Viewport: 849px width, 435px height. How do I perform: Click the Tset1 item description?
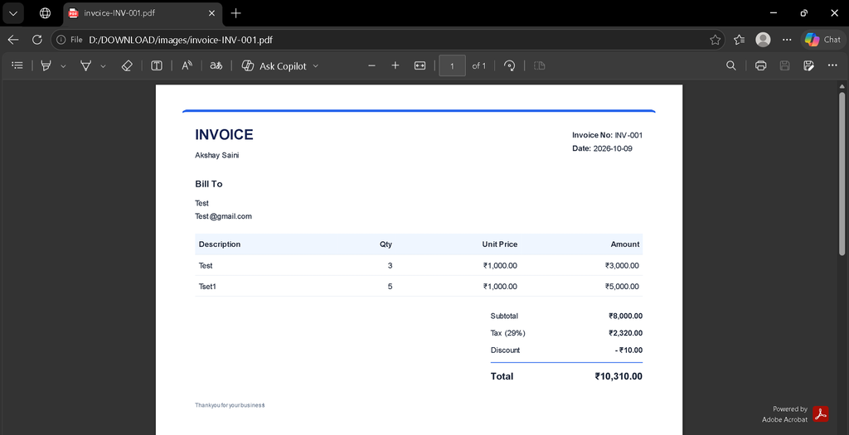(x=207, y=287)
